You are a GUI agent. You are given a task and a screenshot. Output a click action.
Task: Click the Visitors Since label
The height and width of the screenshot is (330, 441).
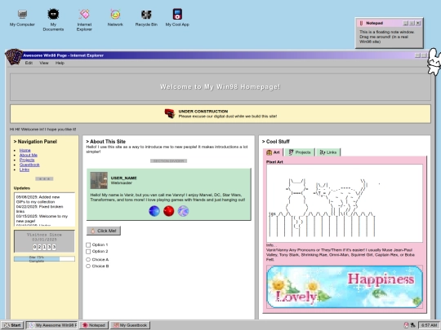pos(44,237)
